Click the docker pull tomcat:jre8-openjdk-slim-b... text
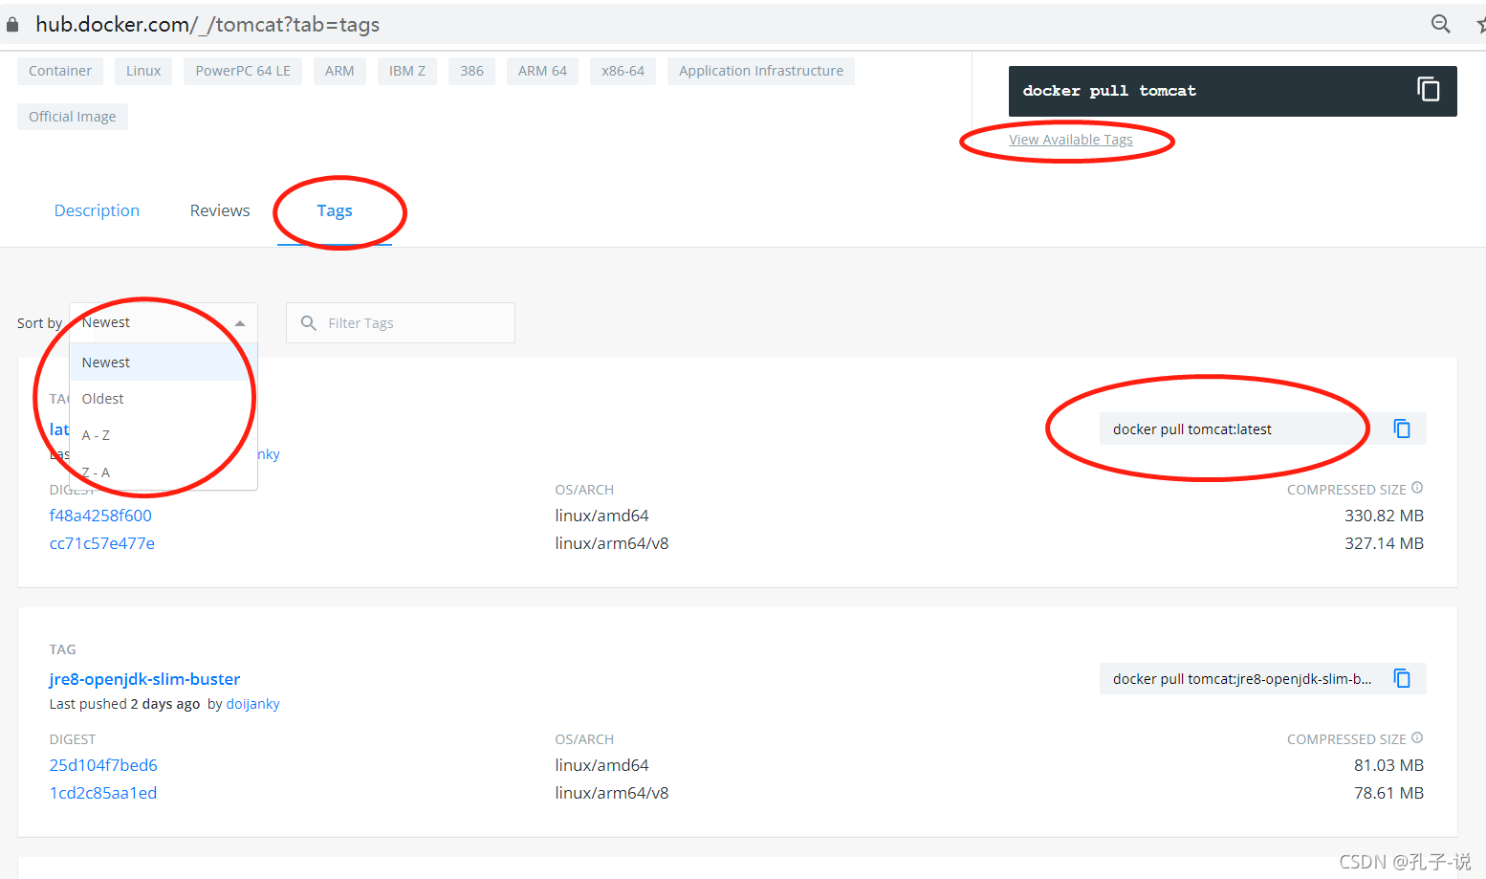The image size is (1486, 879). coord(1242,679)
